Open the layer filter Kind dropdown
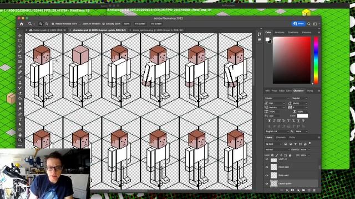 273,144
